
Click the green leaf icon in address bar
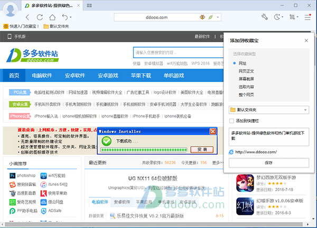point(210,17)
